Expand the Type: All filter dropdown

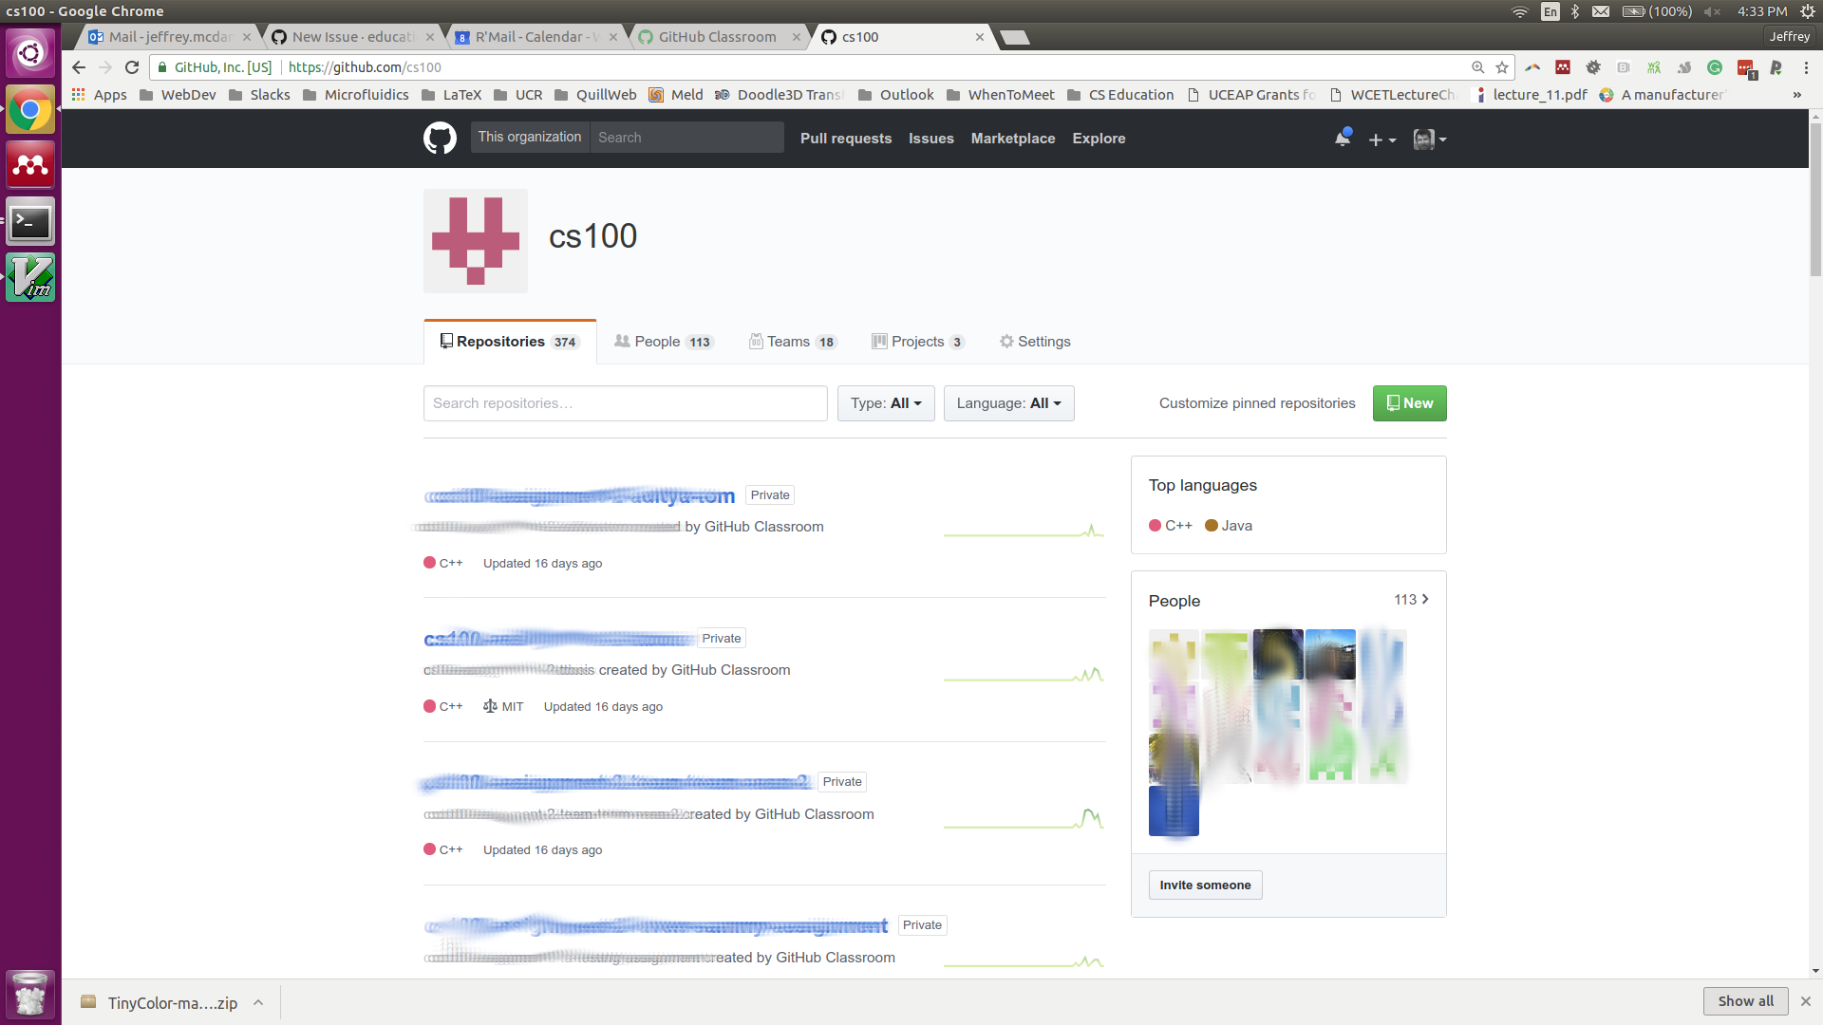point(886,403)
